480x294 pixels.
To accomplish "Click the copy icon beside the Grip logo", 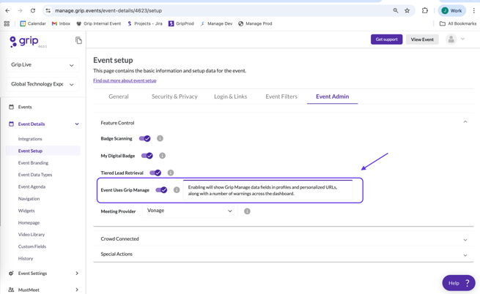I will pos(78,40).
